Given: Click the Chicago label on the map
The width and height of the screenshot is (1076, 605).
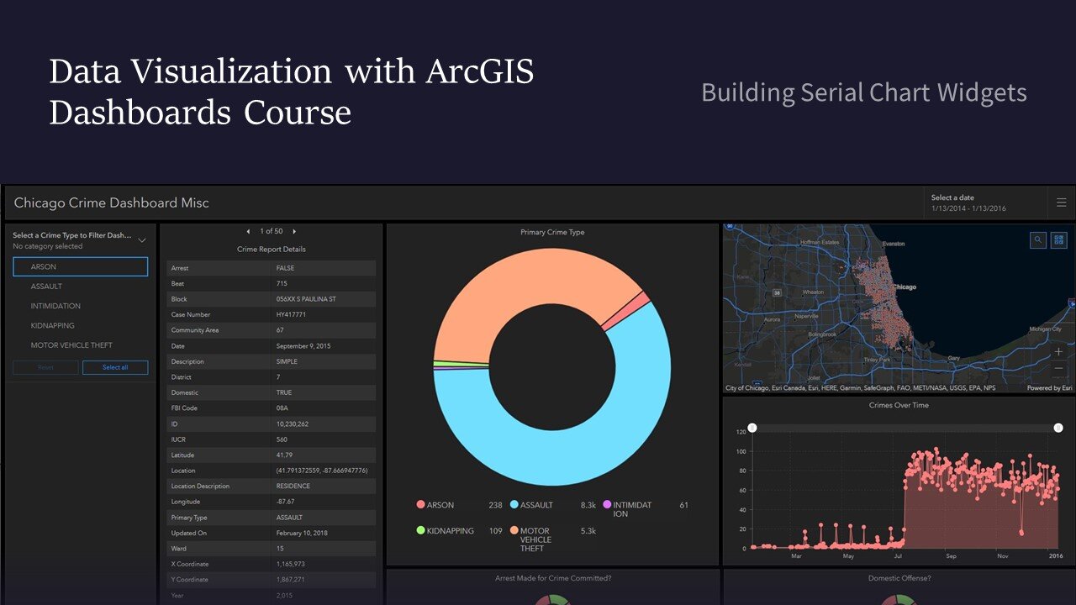Looking at the screenshot, I should coord(905,287).
